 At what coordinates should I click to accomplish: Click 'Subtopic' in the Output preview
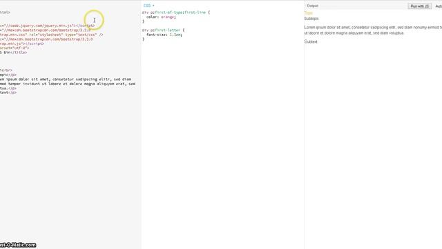click(x=311, y=19)
